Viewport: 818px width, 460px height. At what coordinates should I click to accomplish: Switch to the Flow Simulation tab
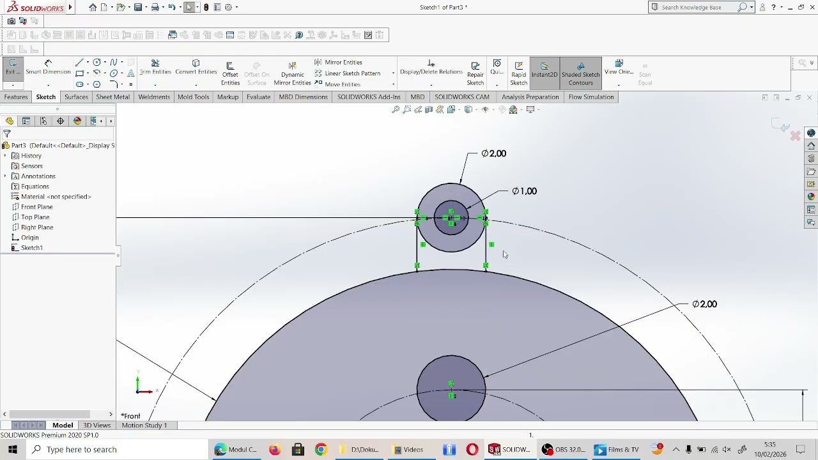point(591,97)
